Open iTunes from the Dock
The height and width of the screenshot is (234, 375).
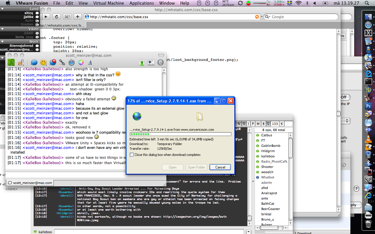368,57
